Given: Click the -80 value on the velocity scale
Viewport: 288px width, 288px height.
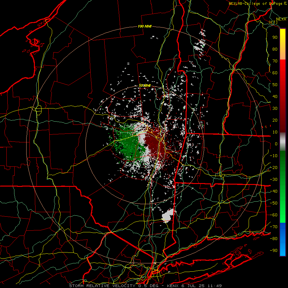Looking at the screenshot, I should 274,239.
